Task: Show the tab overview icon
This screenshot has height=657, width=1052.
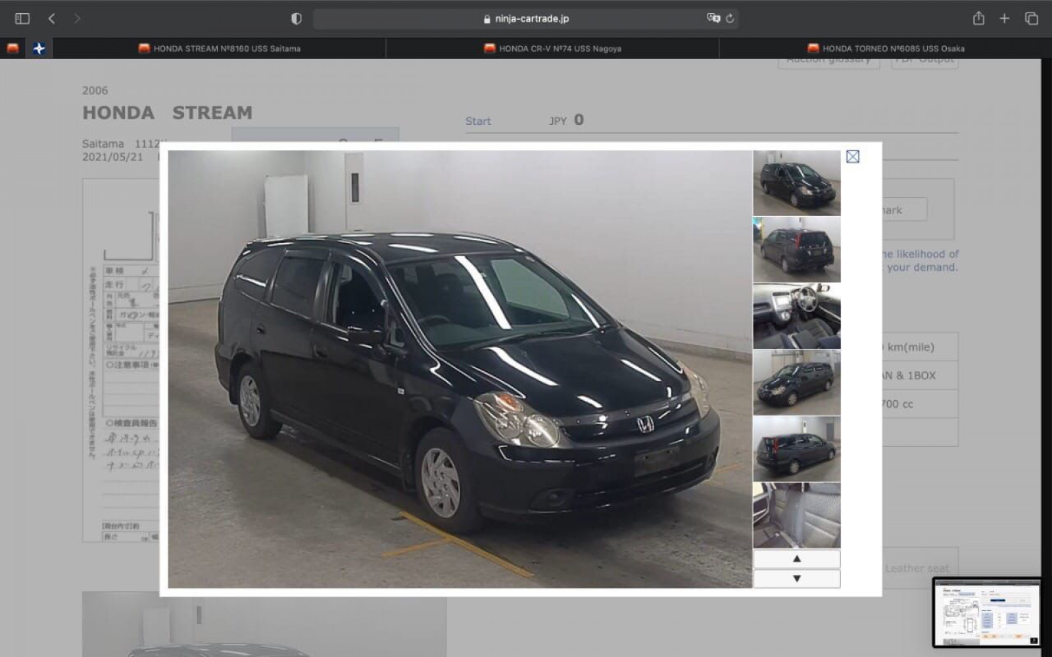Action: click(1031, 18)
